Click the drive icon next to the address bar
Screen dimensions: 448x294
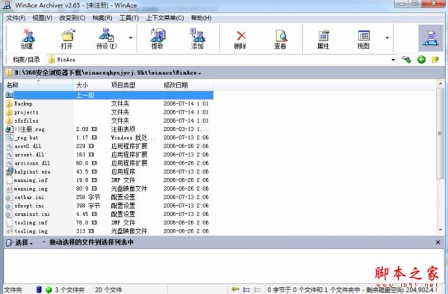(x=406, y=60)
